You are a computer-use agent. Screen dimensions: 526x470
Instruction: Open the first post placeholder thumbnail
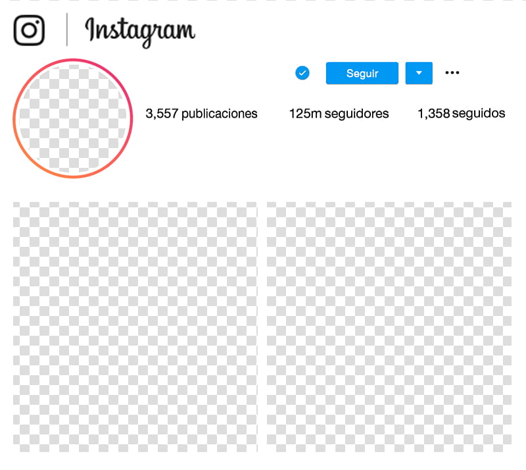click(135, 327)
